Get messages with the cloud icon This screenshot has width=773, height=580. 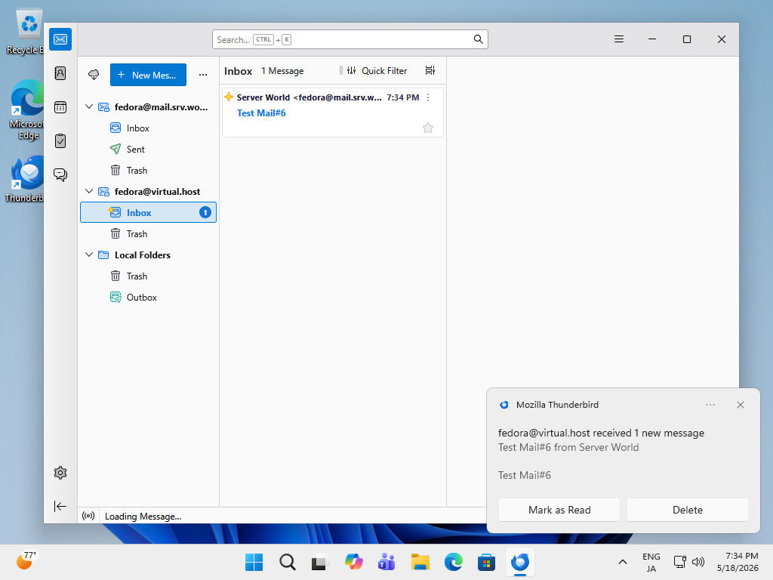pos(94,75)
